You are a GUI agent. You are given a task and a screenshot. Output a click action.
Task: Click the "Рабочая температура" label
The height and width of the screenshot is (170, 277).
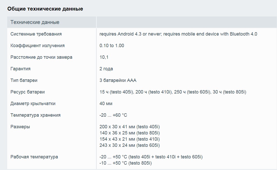click(34, 157)
